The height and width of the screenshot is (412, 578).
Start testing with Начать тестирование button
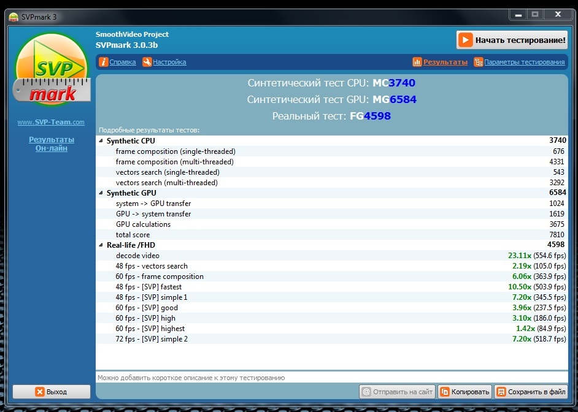pos(512,40)
